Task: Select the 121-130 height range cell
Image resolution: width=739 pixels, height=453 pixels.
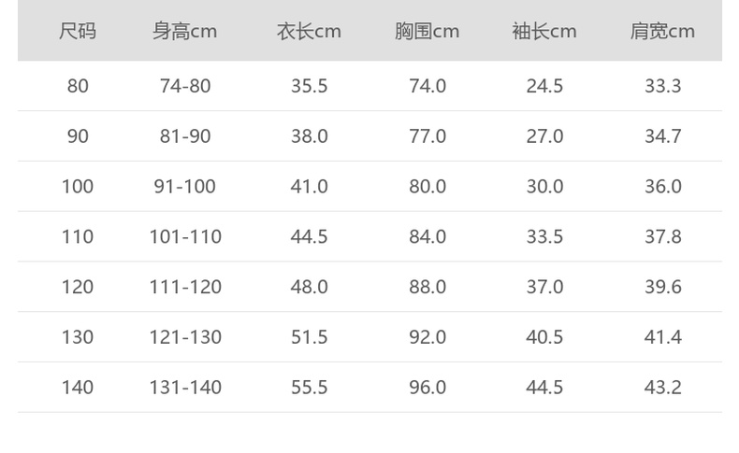Action: (x=185, y=337)
